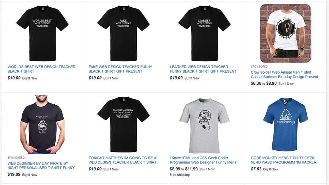The image size is (329, 185).
Task: Click the blue Code Monkey shirt thumbnail
Action: point(285,124)
